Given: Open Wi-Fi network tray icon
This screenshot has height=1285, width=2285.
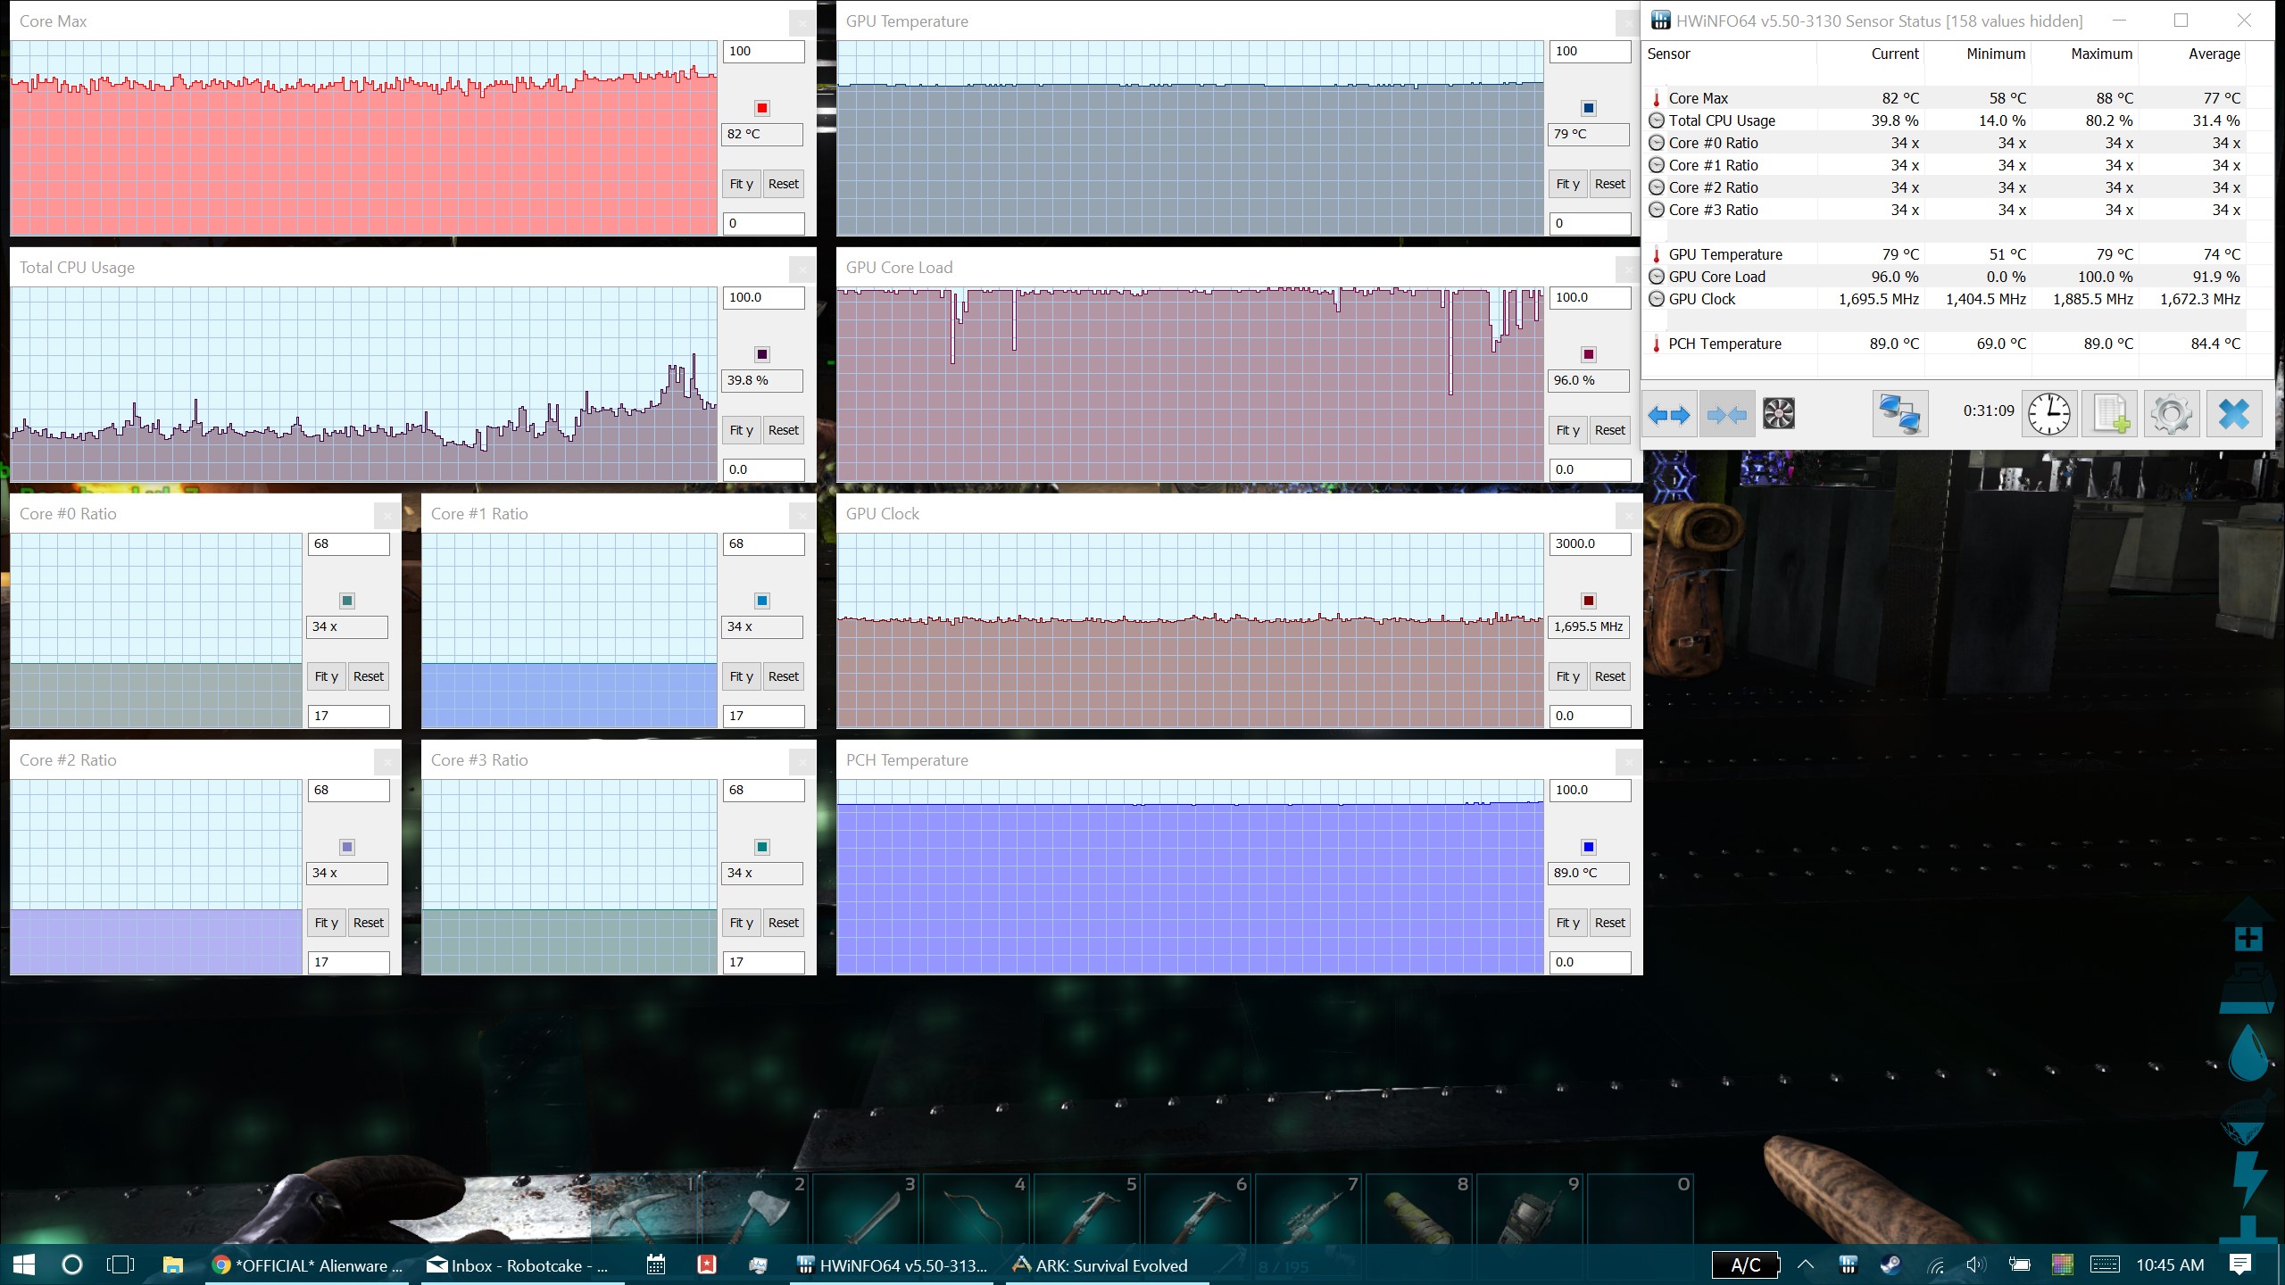Looking at the screenshot, I should click(1935, 1264).
